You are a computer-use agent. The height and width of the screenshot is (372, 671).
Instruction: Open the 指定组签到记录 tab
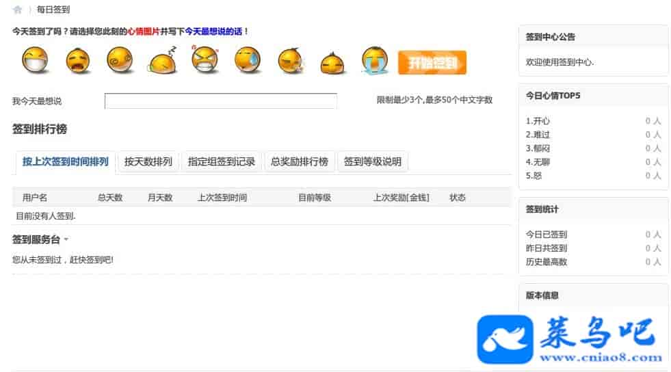tap(221, 161)
